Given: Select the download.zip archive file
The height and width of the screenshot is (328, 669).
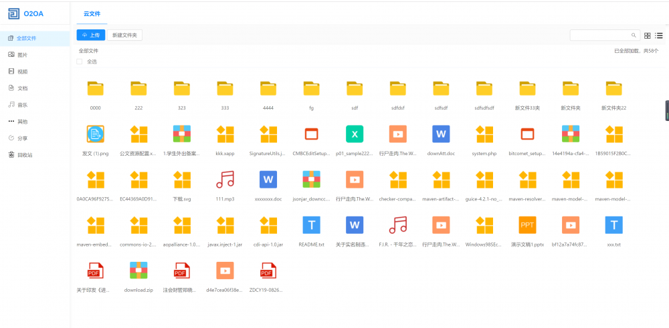Looking at the screenshot, I should coord(138,271).
